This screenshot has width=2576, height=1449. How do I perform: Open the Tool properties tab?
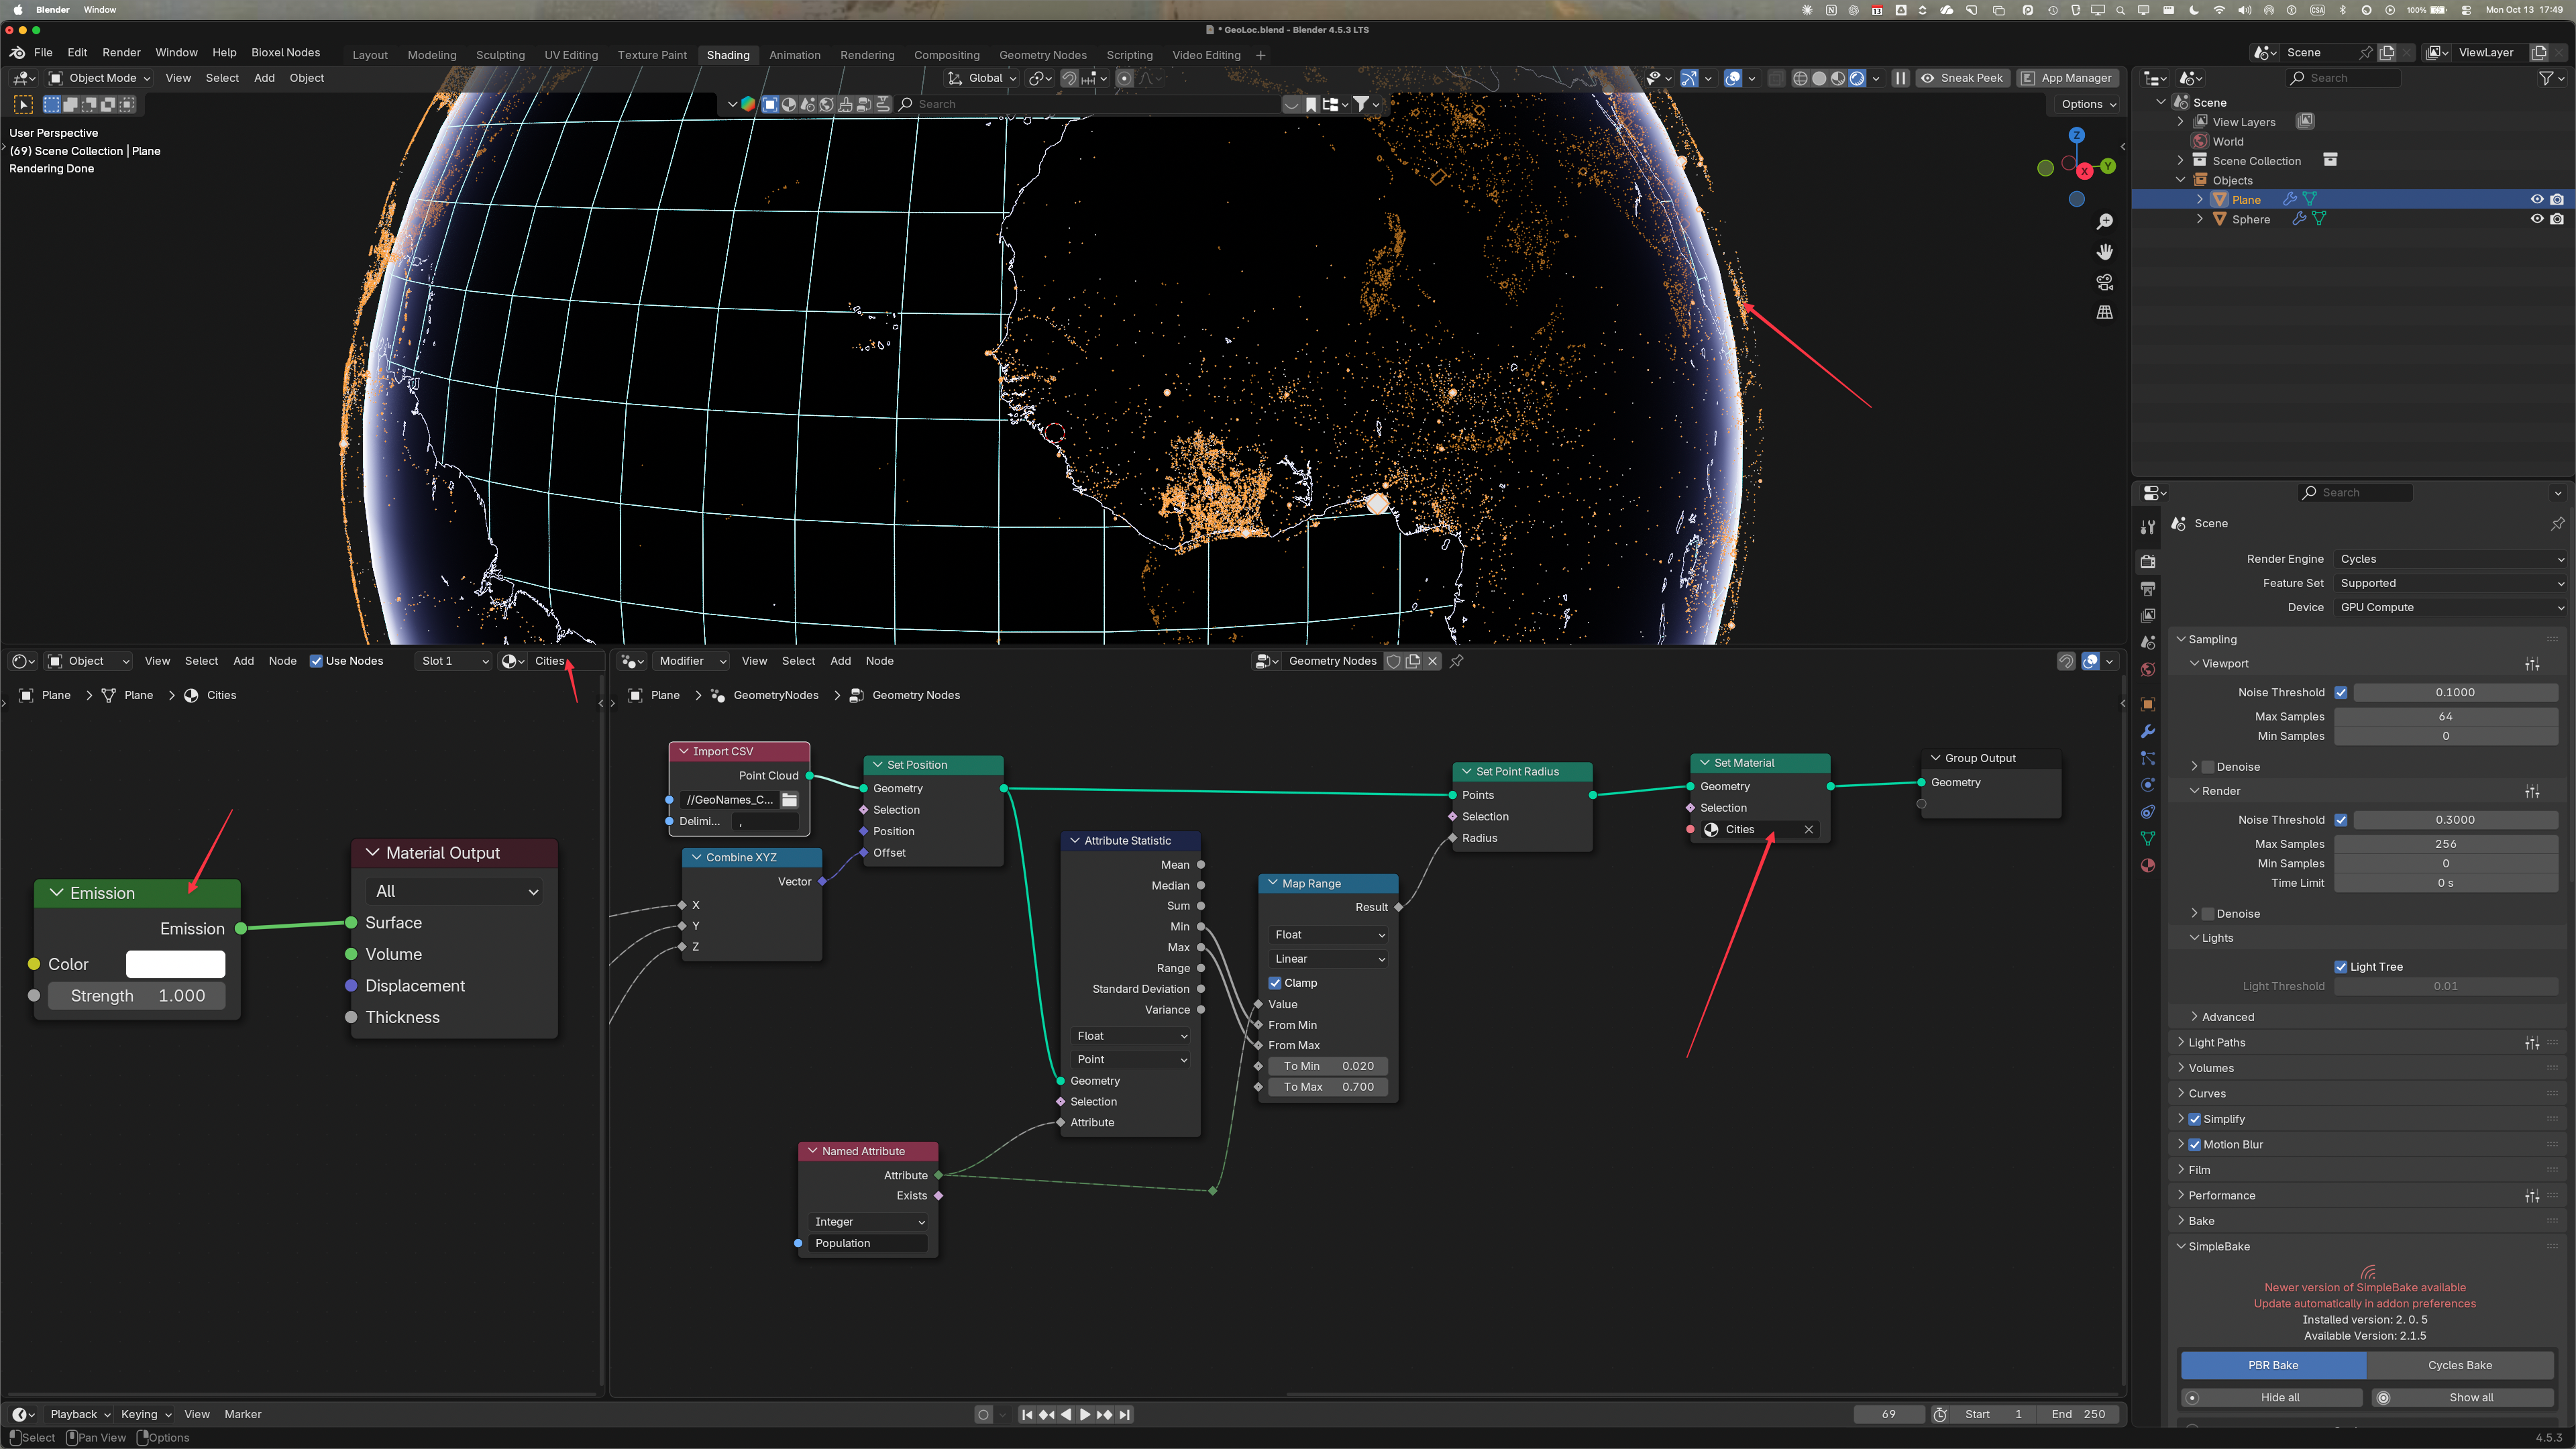2148,526
